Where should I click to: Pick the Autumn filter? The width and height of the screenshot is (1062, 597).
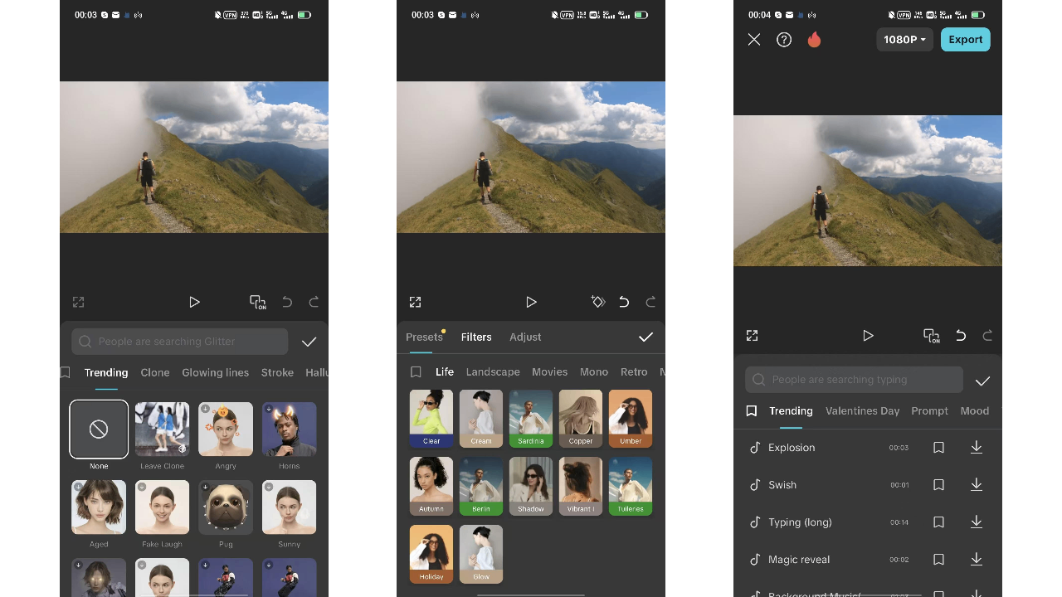[431, 487]
